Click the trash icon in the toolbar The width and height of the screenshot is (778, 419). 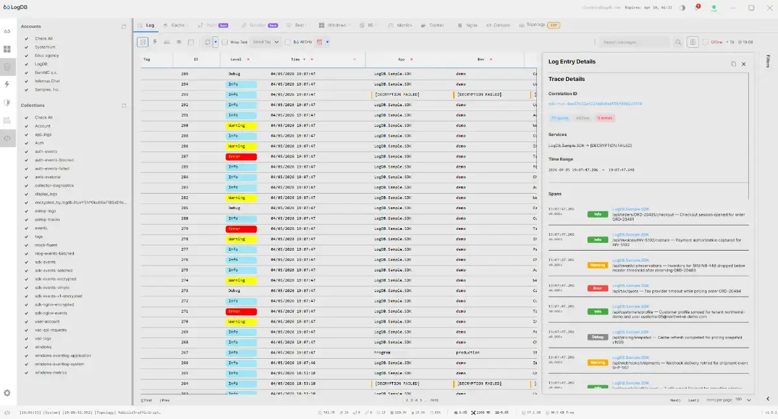coord(319,42)
